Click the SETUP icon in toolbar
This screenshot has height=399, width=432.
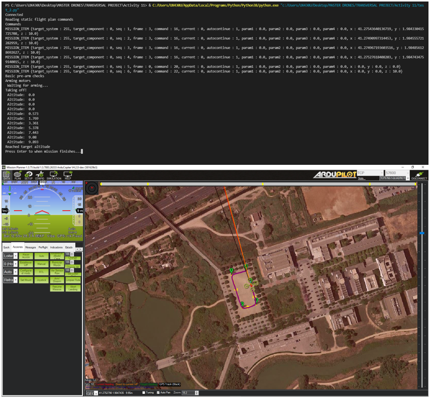click(x=29, y=175)
